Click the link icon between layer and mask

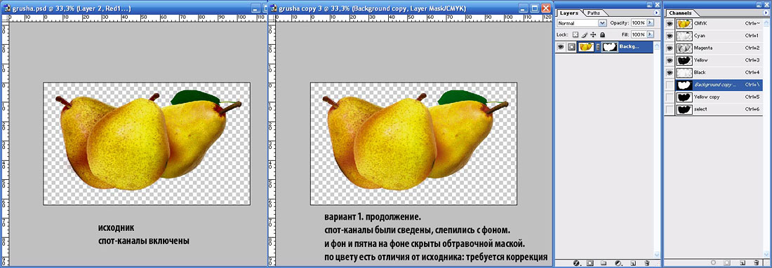click(x=598, y=47)
